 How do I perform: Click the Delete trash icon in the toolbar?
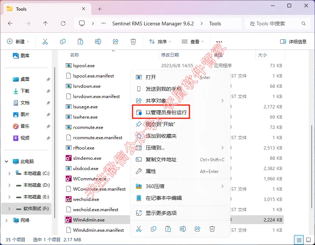click(x=133, y=42)
